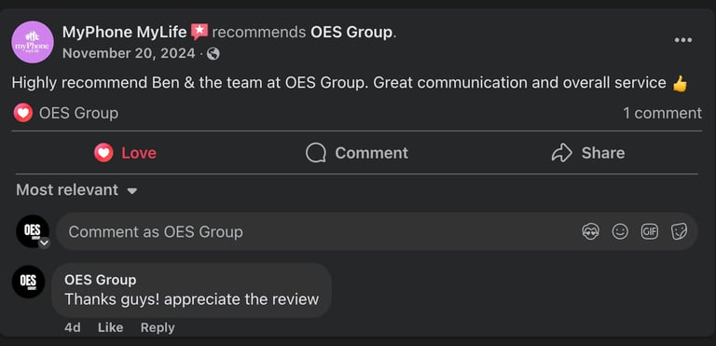Screen dimensions: 716x346
Task: Open the November 20, 2024 post timestamp
Action: coord(129,54)
